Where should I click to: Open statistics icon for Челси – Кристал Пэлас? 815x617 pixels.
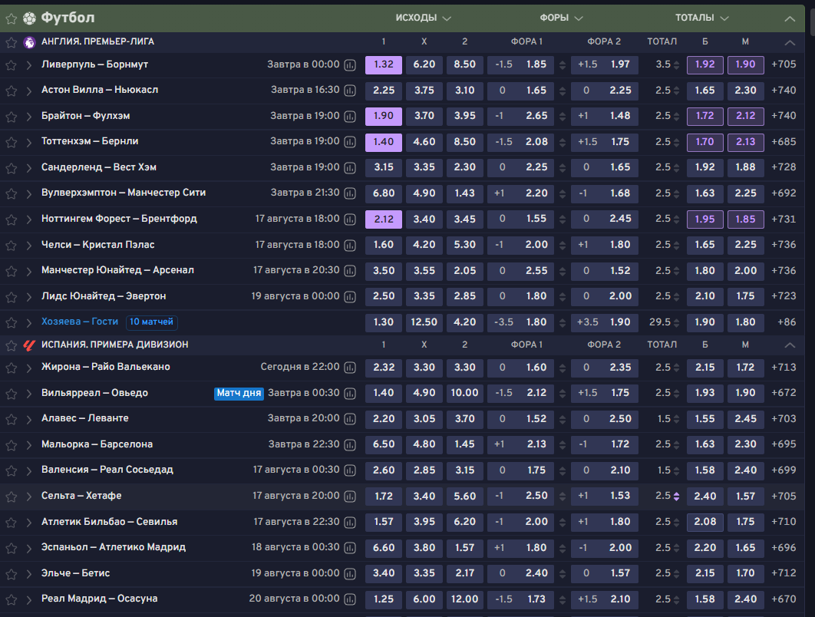[350, 246]
